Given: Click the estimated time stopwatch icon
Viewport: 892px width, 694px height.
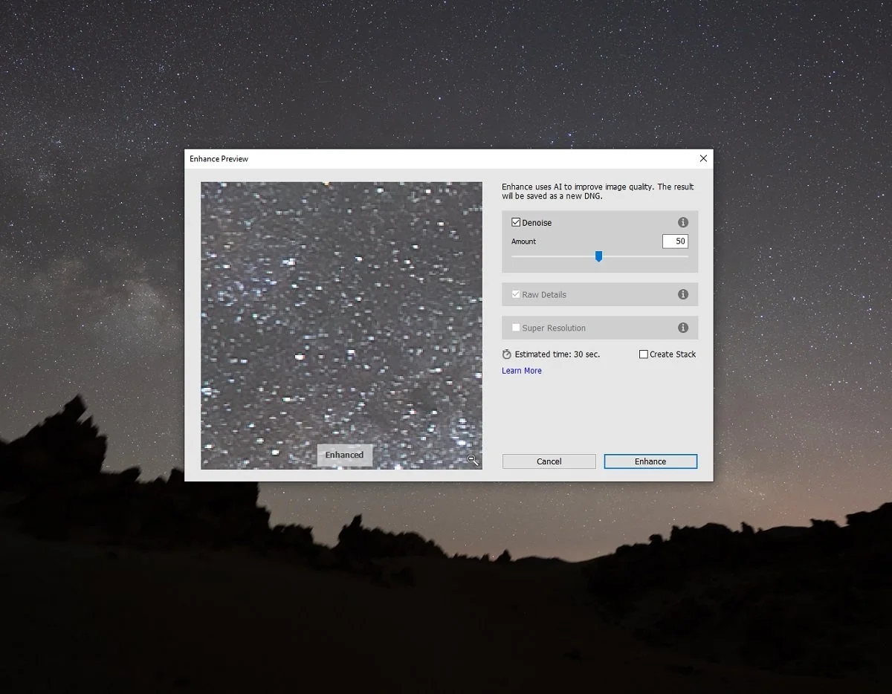Looking at the screenshot, I should pyautogui.click(x=507, y=354).
